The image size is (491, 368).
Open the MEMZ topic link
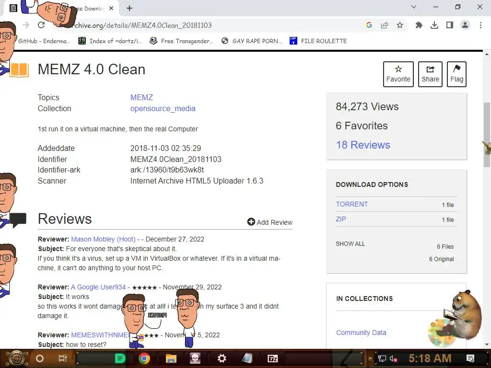(x=141, y=97)
